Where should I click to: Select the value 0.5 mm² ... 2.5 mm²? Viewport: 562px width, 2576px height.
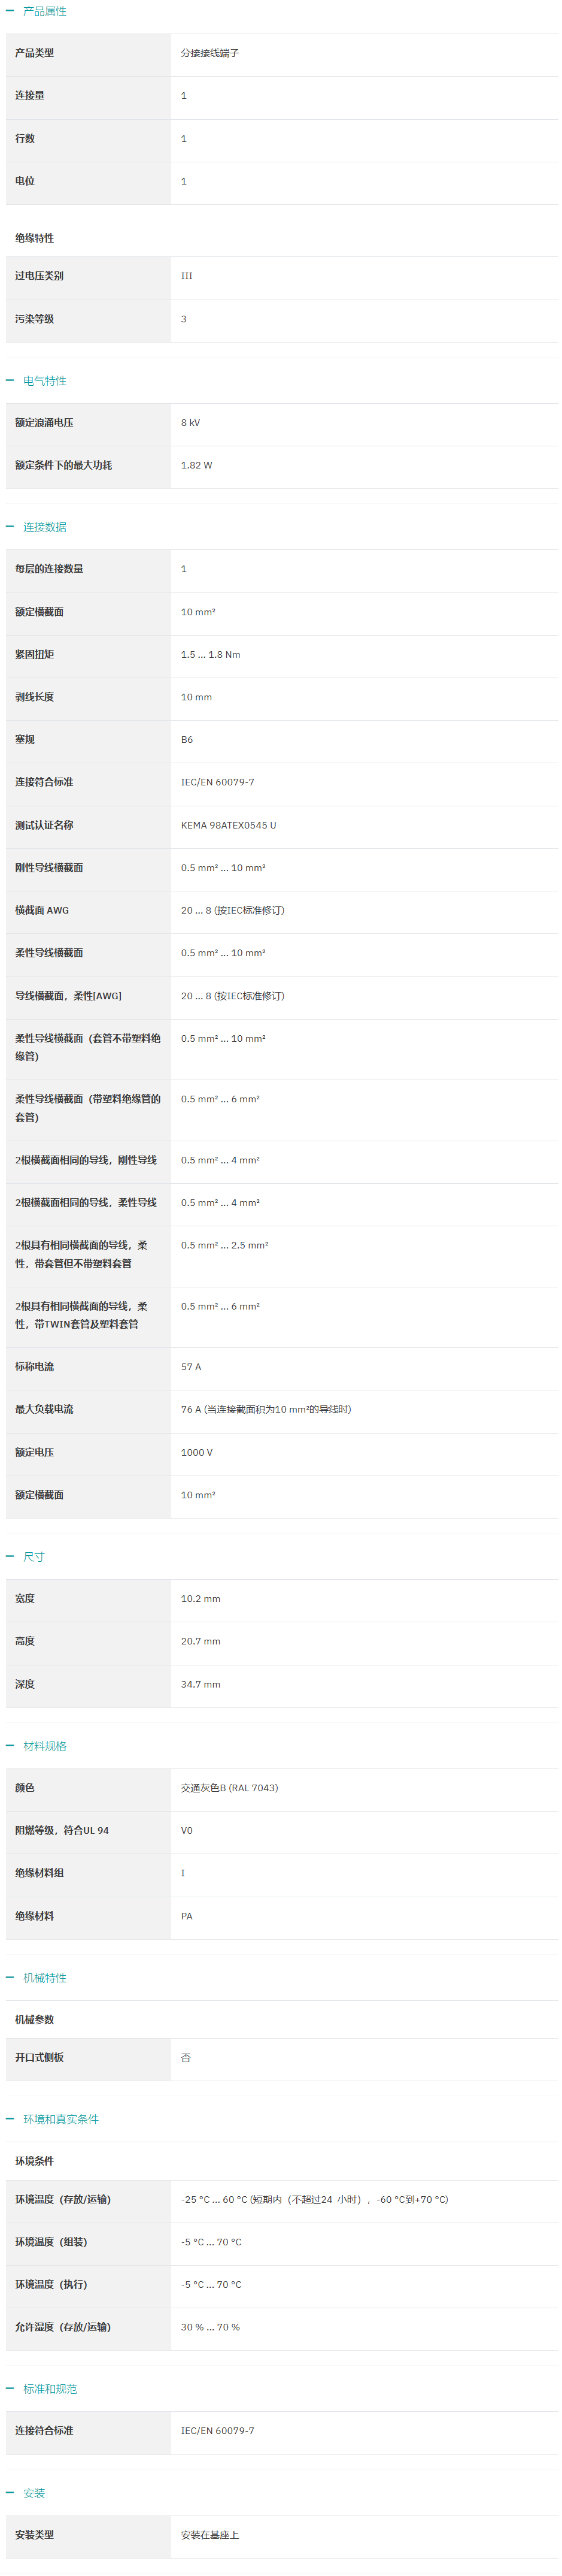(224, 1246)
